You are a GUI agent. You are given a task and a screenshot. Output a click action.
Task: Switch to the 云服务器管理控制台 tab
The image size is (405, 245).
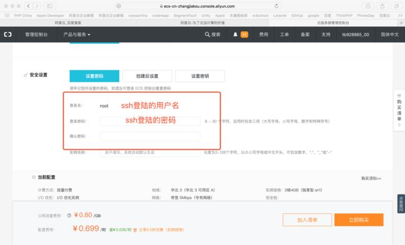333,22
